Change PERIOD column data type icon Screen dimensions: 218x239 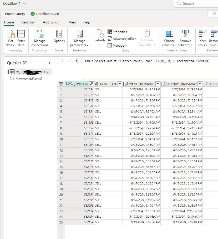pos(205,84)
